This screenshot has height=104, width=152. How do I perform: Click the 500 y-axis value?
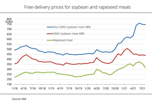click(x=9, y=49)
